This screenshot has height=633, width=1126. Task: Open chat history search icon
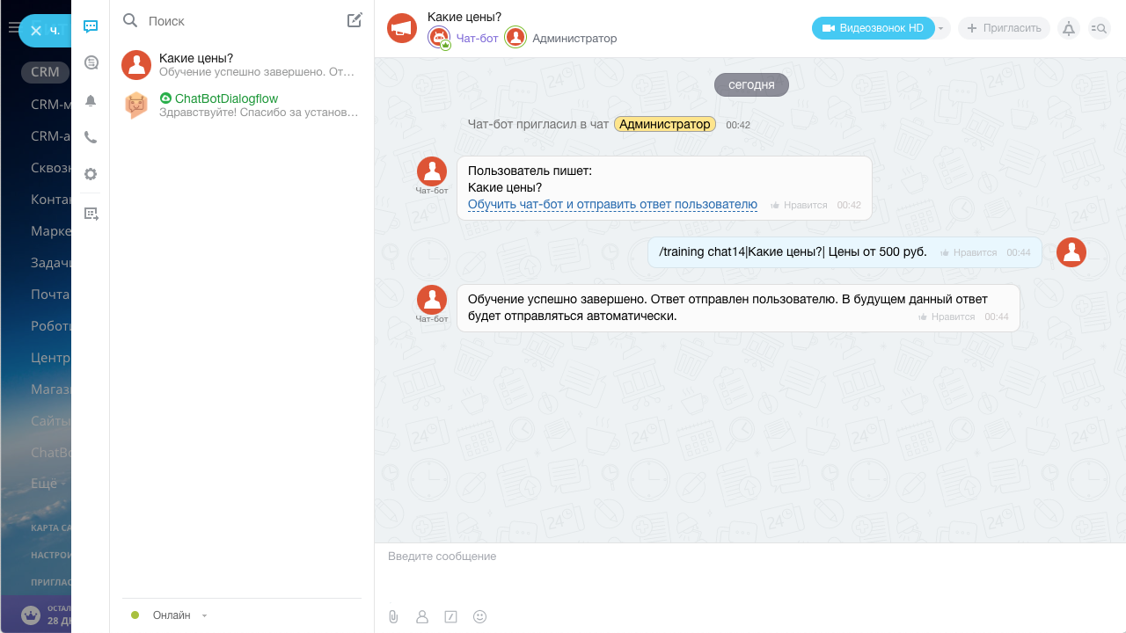tap(1099, 28)
